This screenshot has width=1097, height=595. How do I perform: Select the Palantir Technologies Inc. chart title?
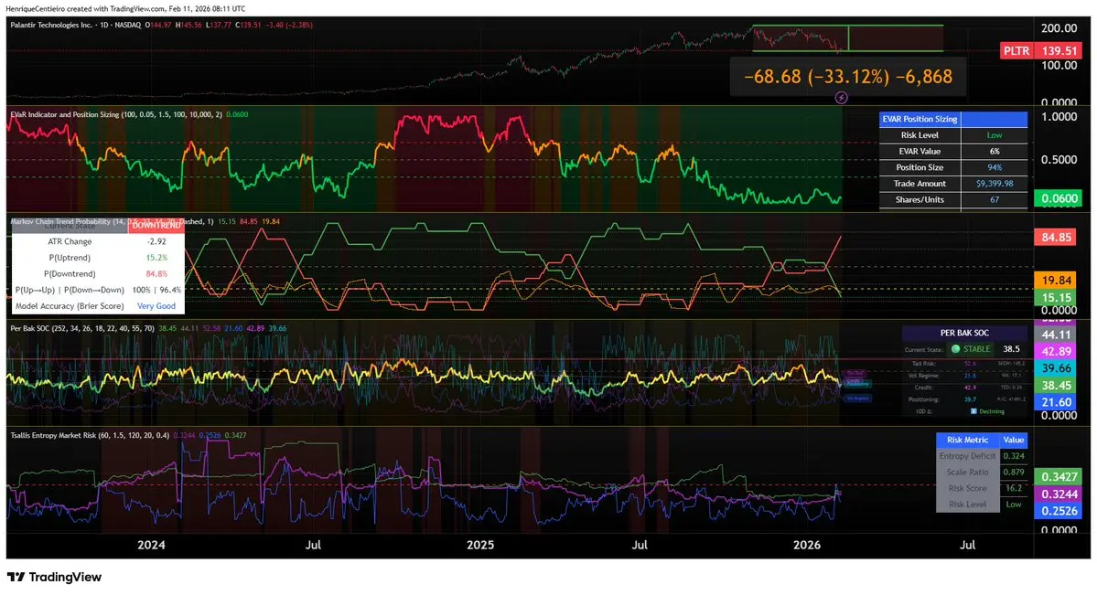click(x=51, y=25)
